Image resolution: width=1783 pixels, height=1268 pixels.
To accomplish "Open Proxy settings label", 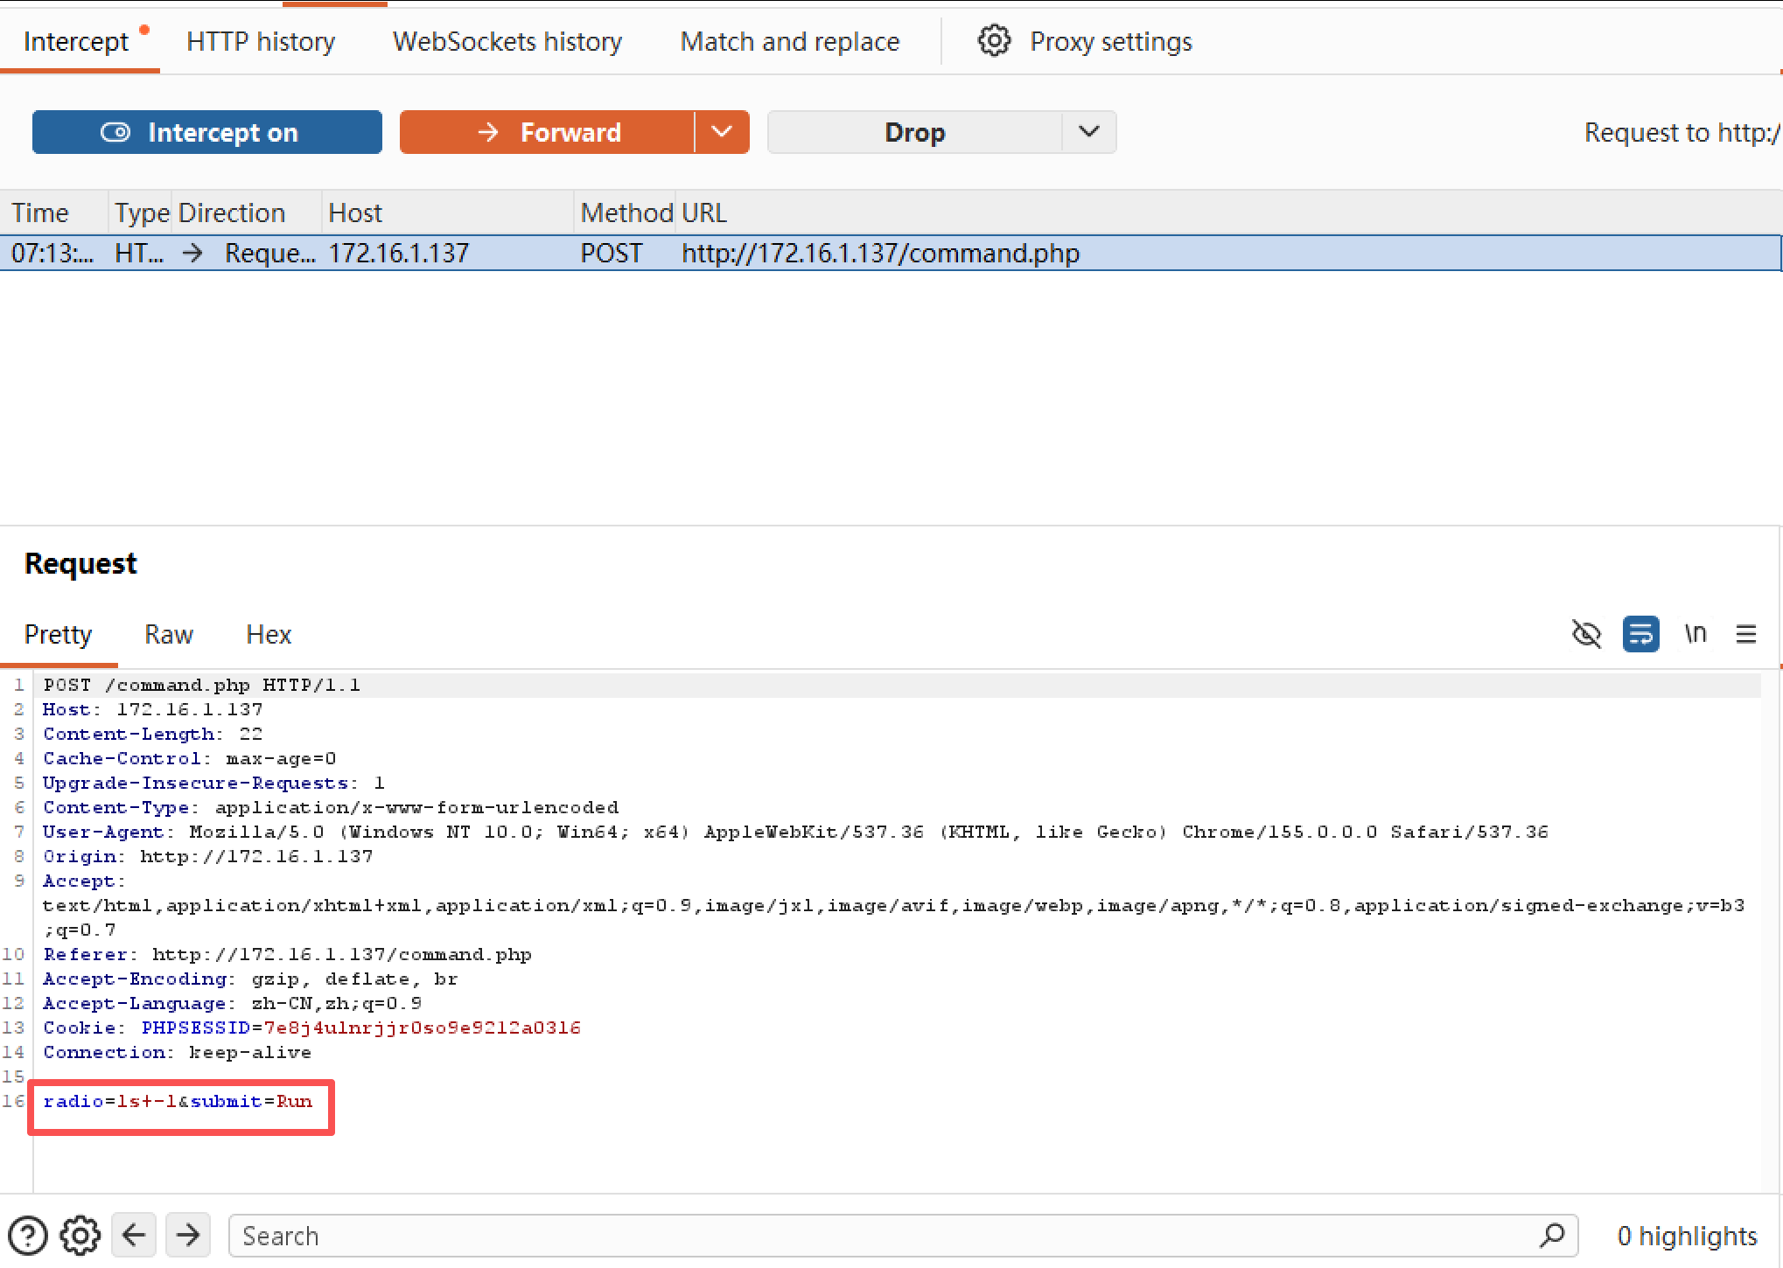I will click(1111, 41).
